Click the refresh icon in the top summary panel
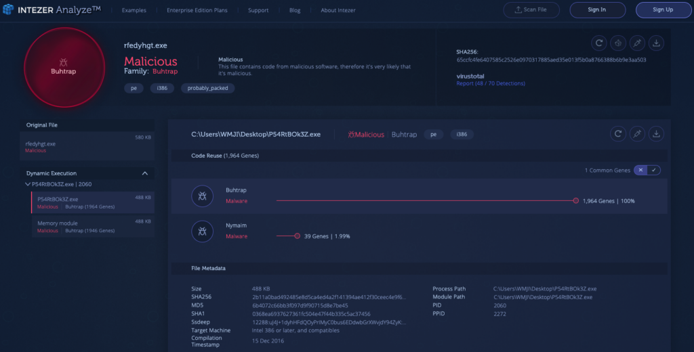Screen dimensions: 694x352 (x=599, y=43)
